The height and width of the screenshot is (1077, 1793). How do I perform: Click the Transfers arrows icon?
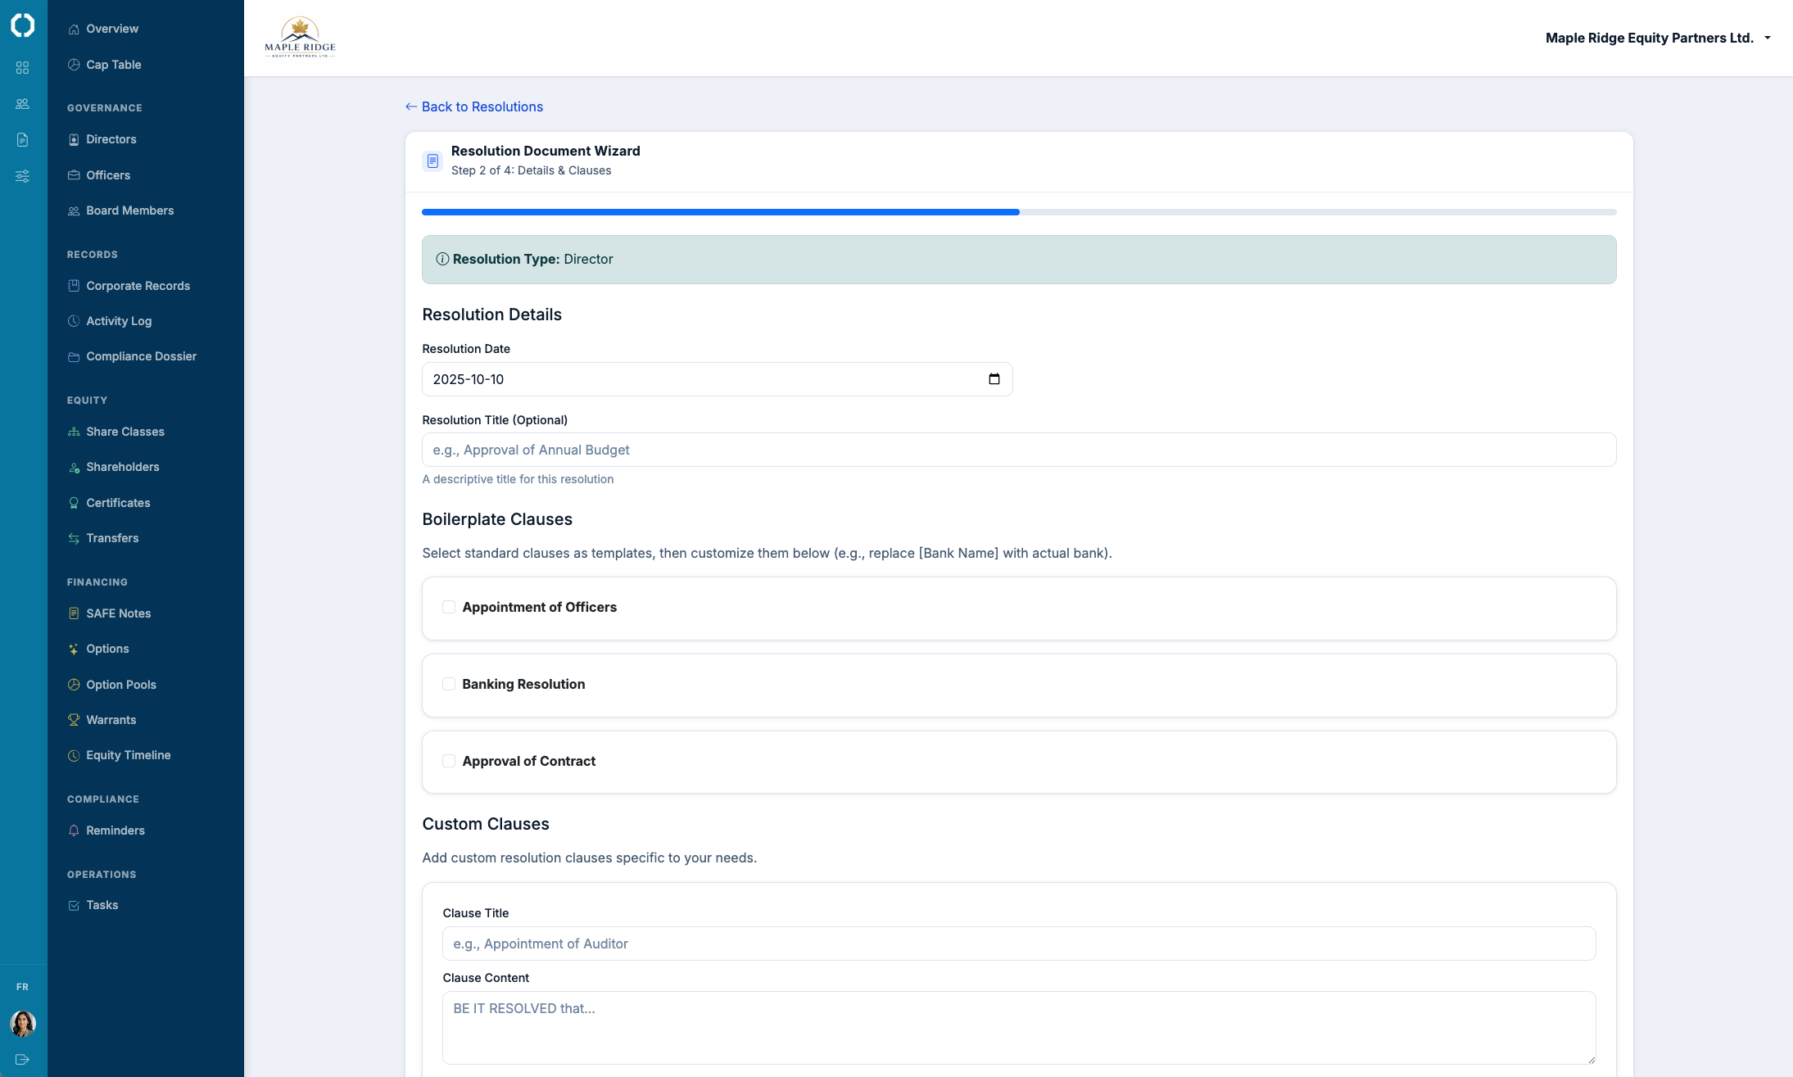click(x=74, y=538)
